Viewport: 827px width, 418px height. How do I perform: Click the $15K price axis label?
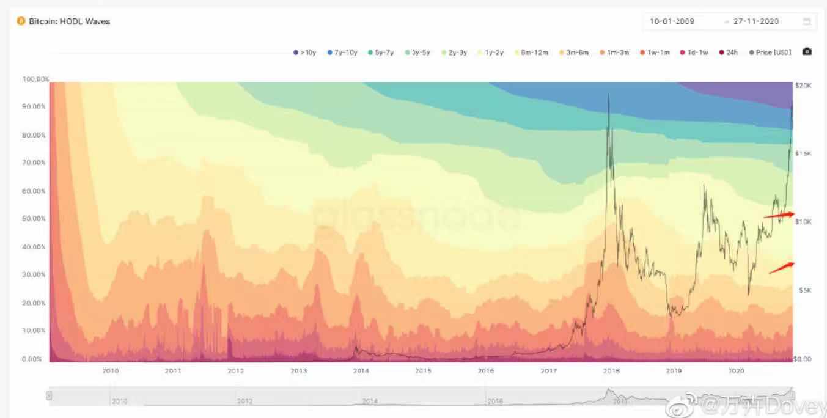[803, 153]
